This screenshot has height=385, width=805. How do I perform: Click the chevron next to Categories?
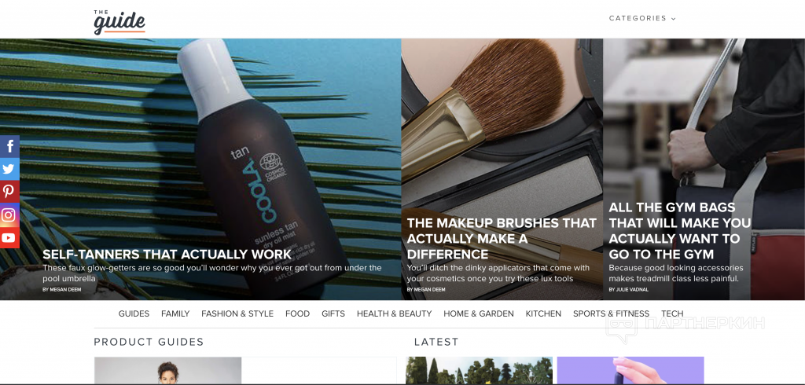pos(673,19)
